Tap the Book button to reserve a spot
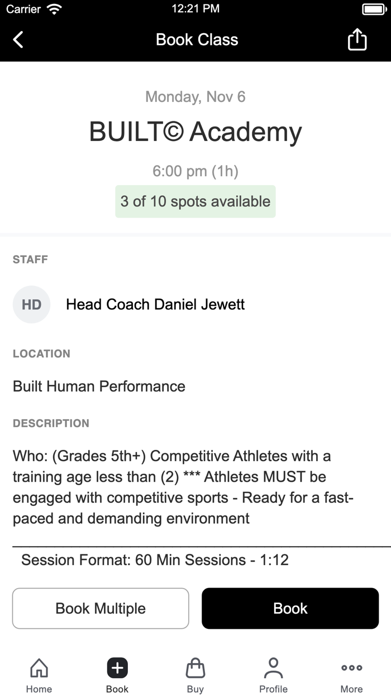The height and width of the screenshot is (696, 391). (290, 608)
